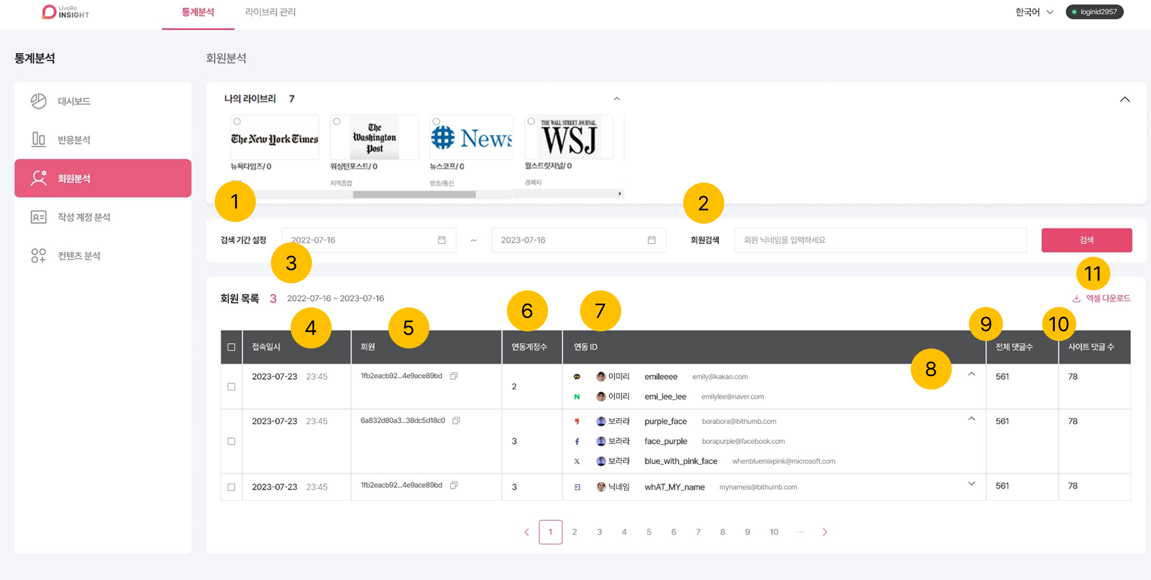Click the end date calendar icon
The image size is (1151, 580).
651,240
